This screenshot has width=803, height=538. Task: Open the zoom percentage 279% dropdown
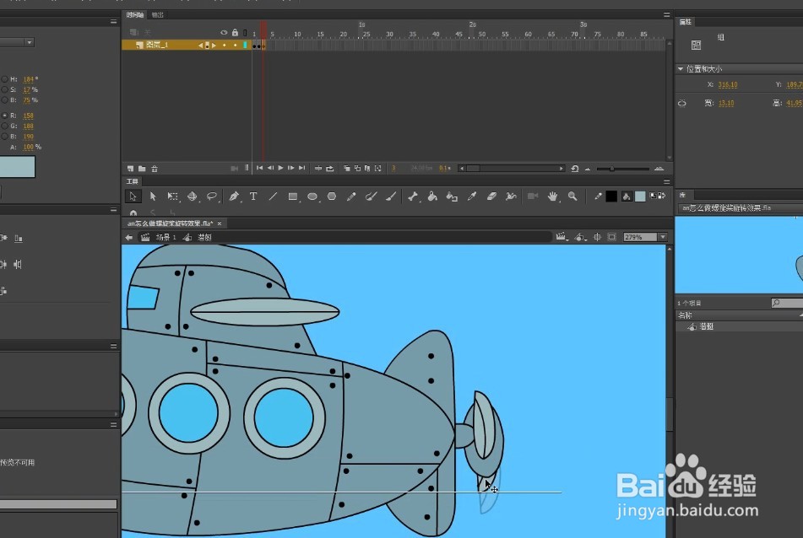[663, 237]
